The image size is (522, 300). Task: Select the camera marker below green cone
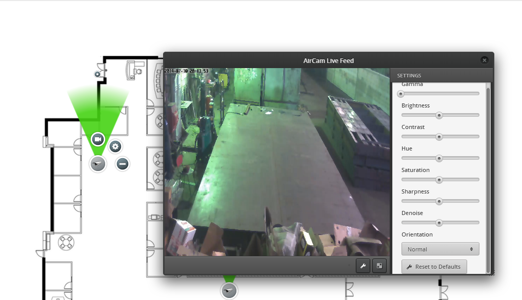[97, 164]
